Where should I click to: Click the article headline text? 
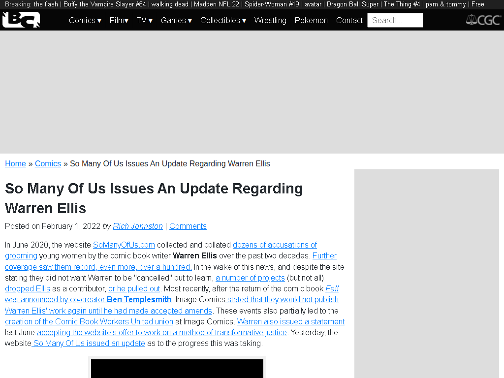point(154,198)
